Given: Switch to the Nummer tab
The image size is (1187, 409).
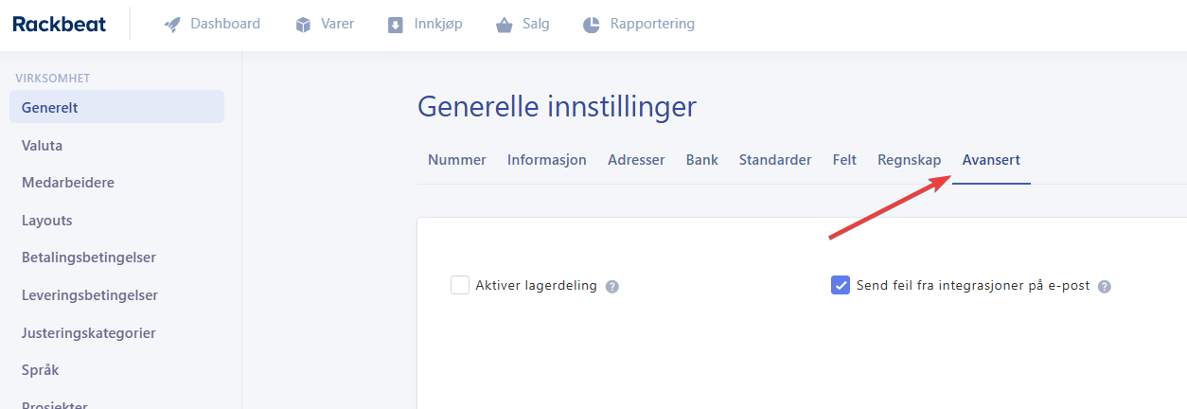Looking at the screenshot, I should pos(457,160).
